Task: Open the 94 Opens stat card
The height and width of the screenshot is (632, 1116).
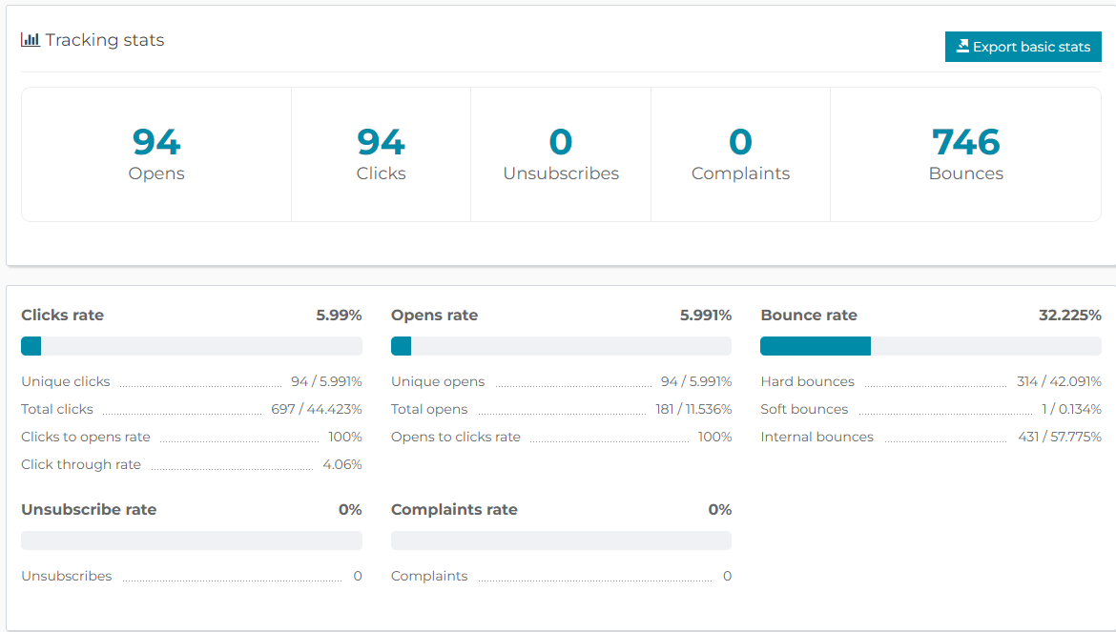Action: tap(156, 154)
